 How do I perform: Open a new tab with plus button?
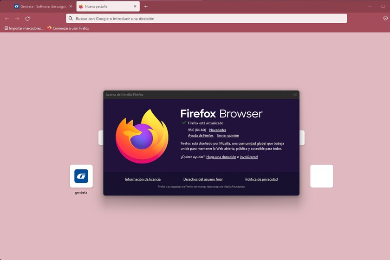(x=146, y=6)
